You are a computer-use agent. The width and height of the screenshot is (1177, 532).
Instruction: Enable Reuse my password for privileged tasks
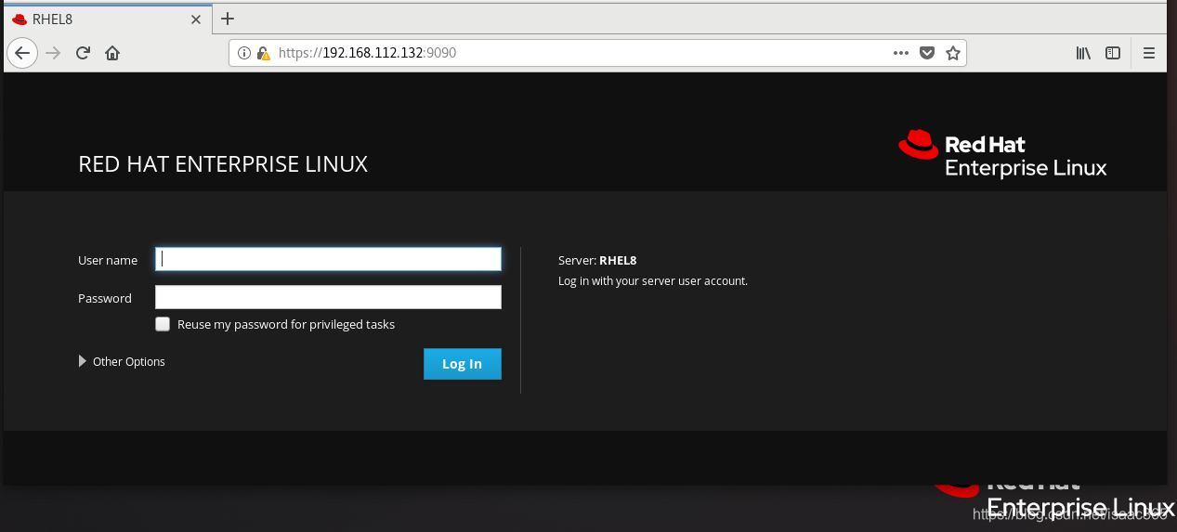click(x=163, y=324)
